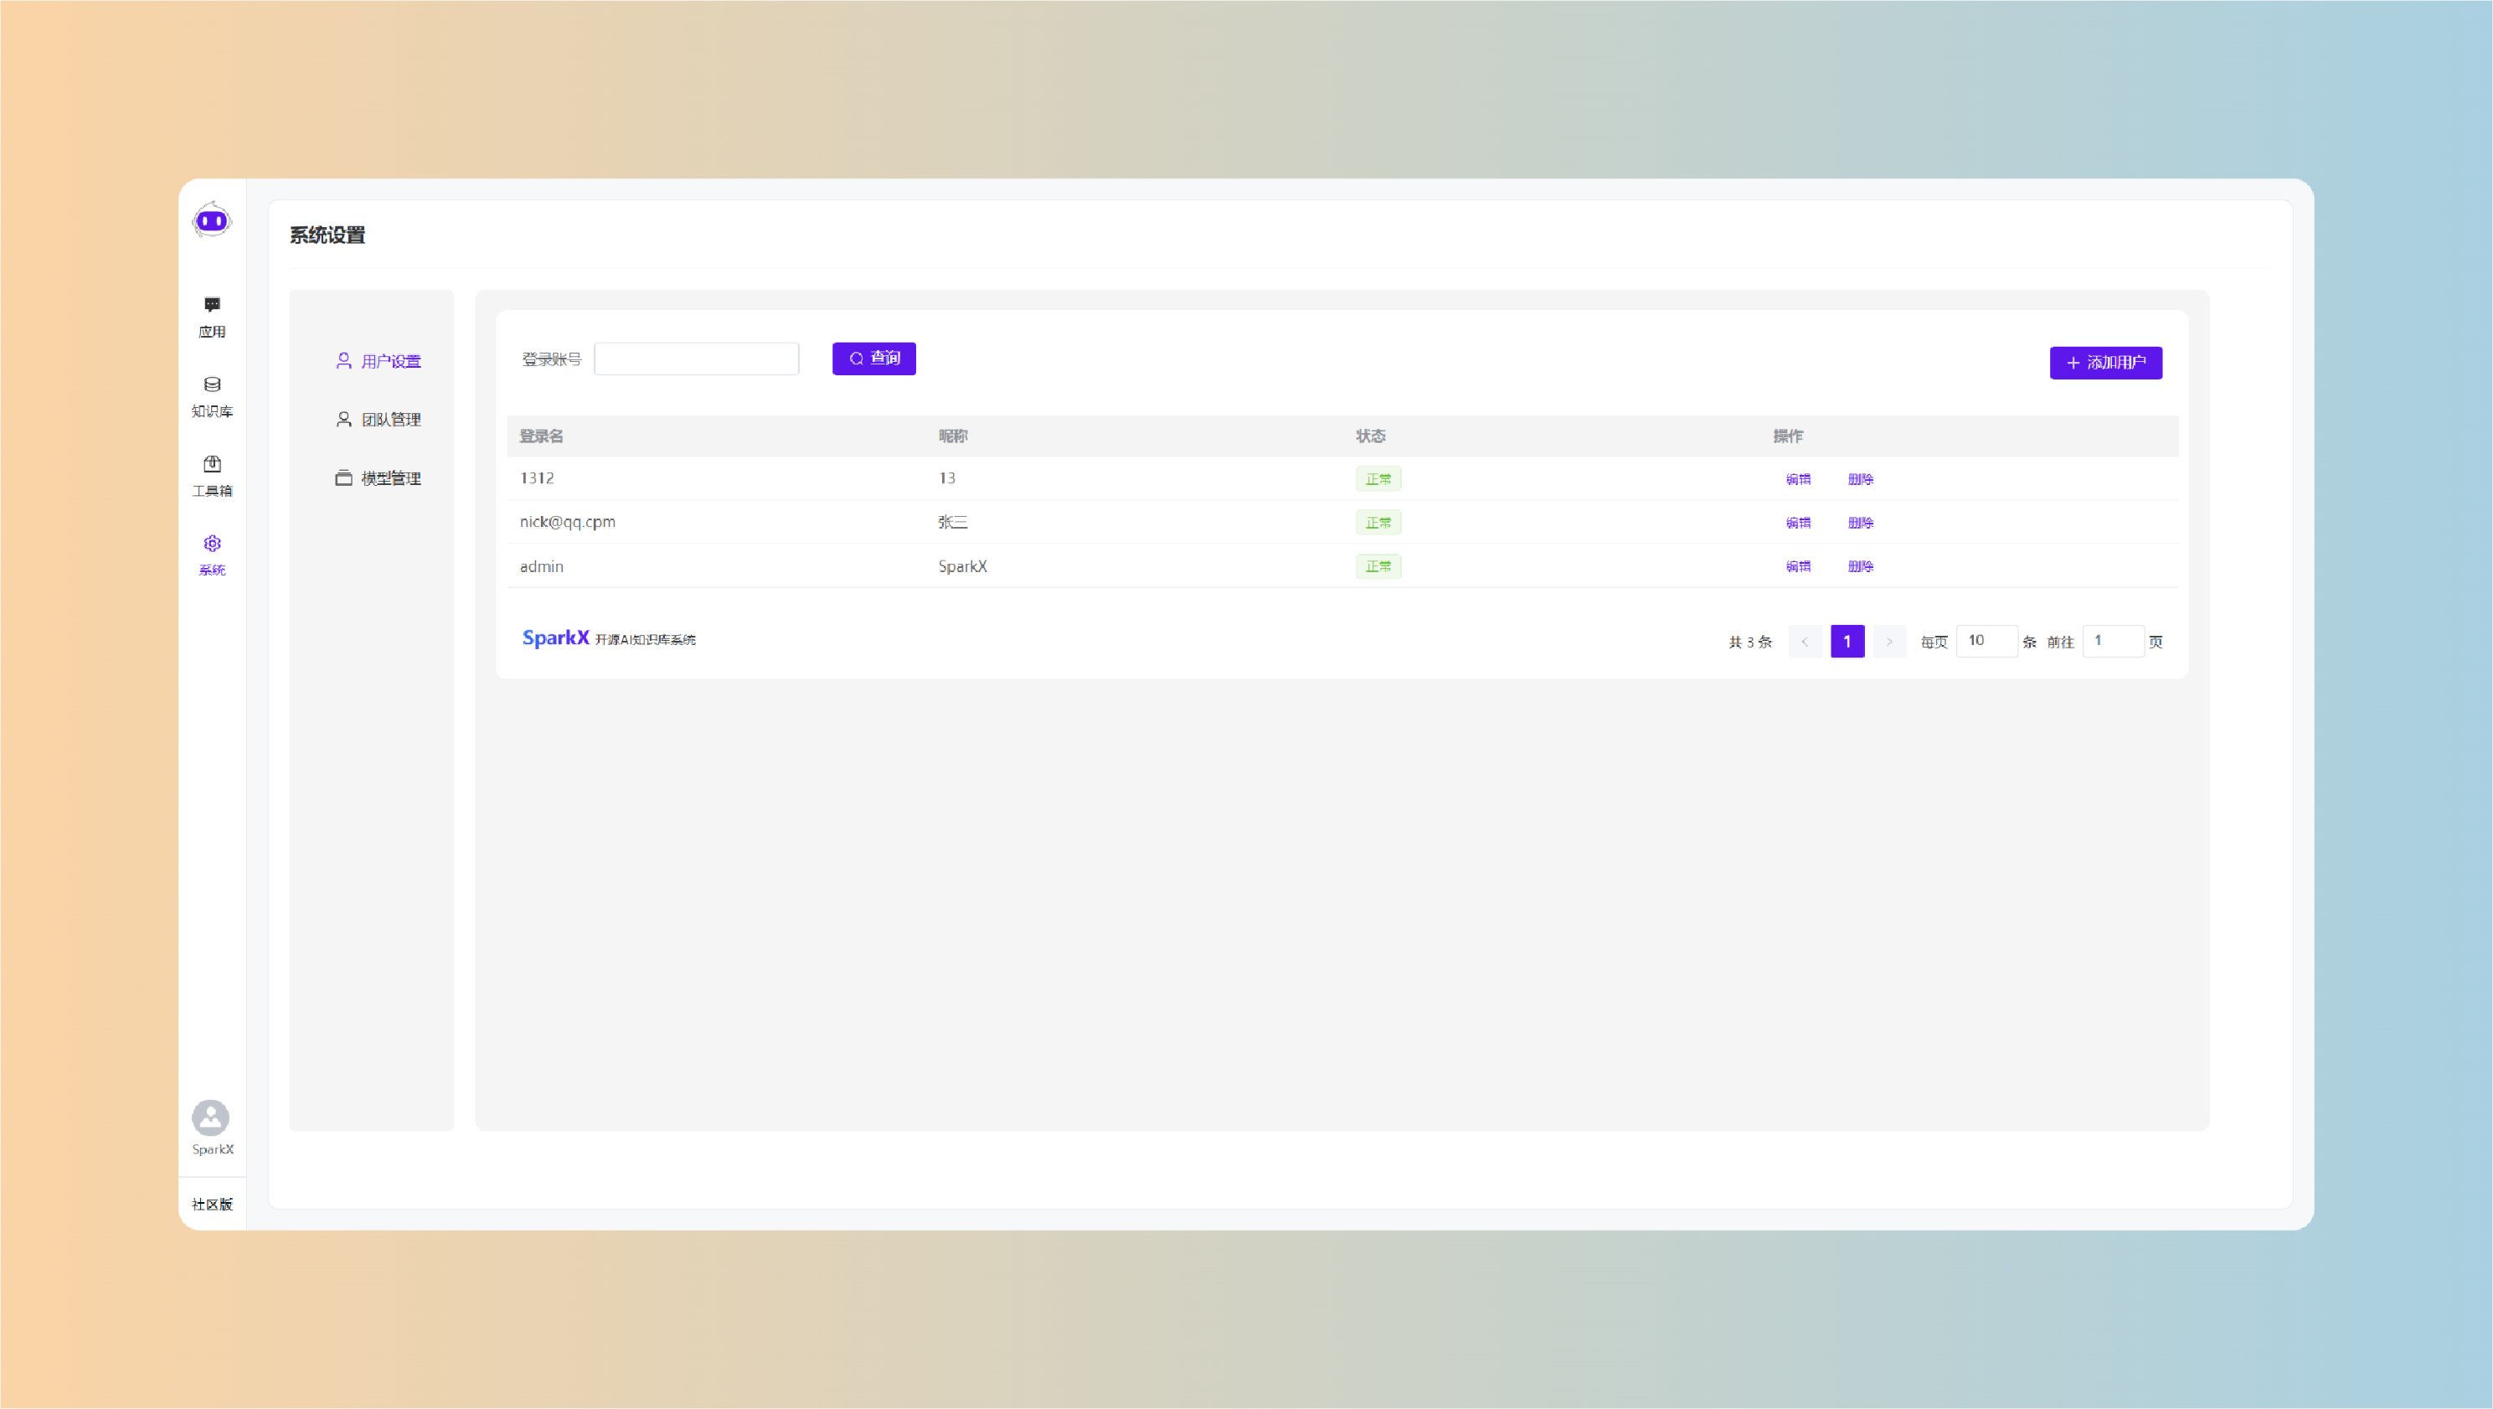Image resolution: width=2493 pixels, height=1409 pixels.
Task: Click the SparkX user avatar icon
Action: point(211,1117)
